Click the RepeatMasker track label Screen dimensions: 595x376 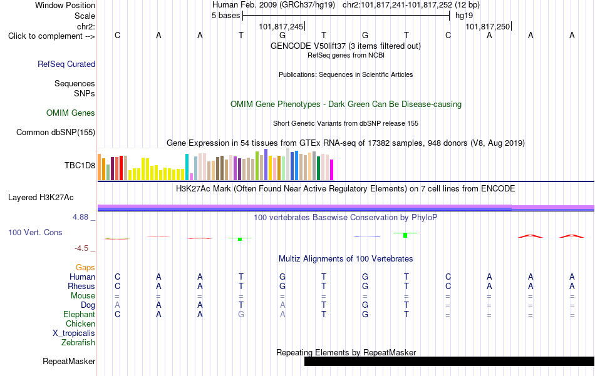pos(69,361)
